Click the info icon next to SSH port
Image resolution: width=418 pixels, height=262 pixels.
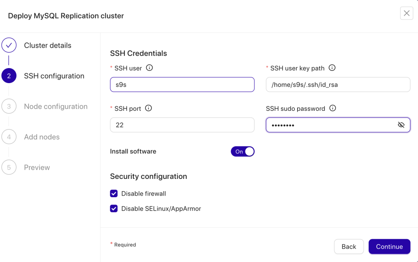coord(148,108)
